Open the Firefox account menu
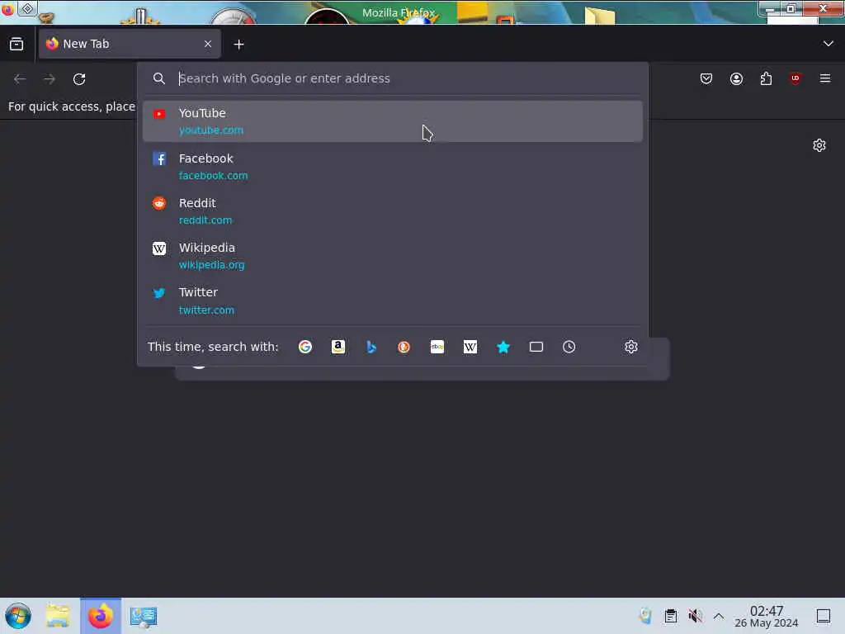The image size is (845, 634). tap(736, 78)
